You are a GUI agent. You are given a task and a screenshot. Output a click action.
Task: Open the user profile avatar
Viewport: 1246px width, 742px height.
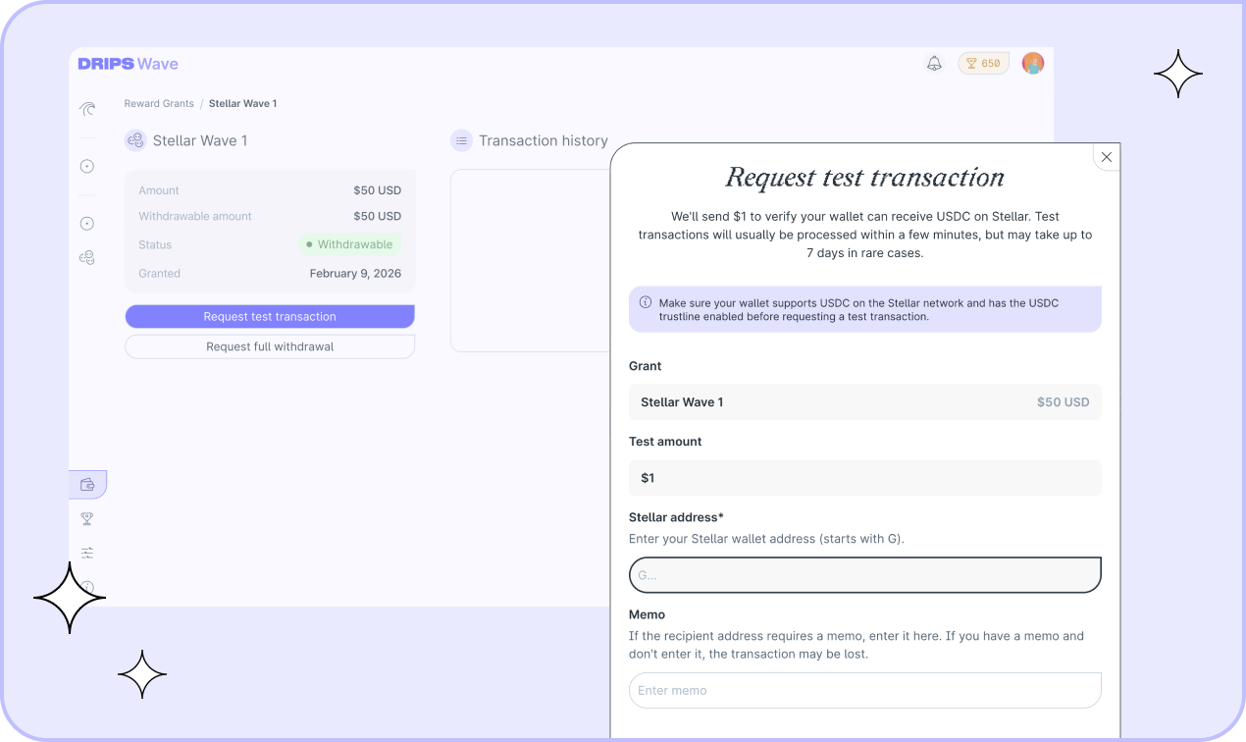tap(1032, 64)
